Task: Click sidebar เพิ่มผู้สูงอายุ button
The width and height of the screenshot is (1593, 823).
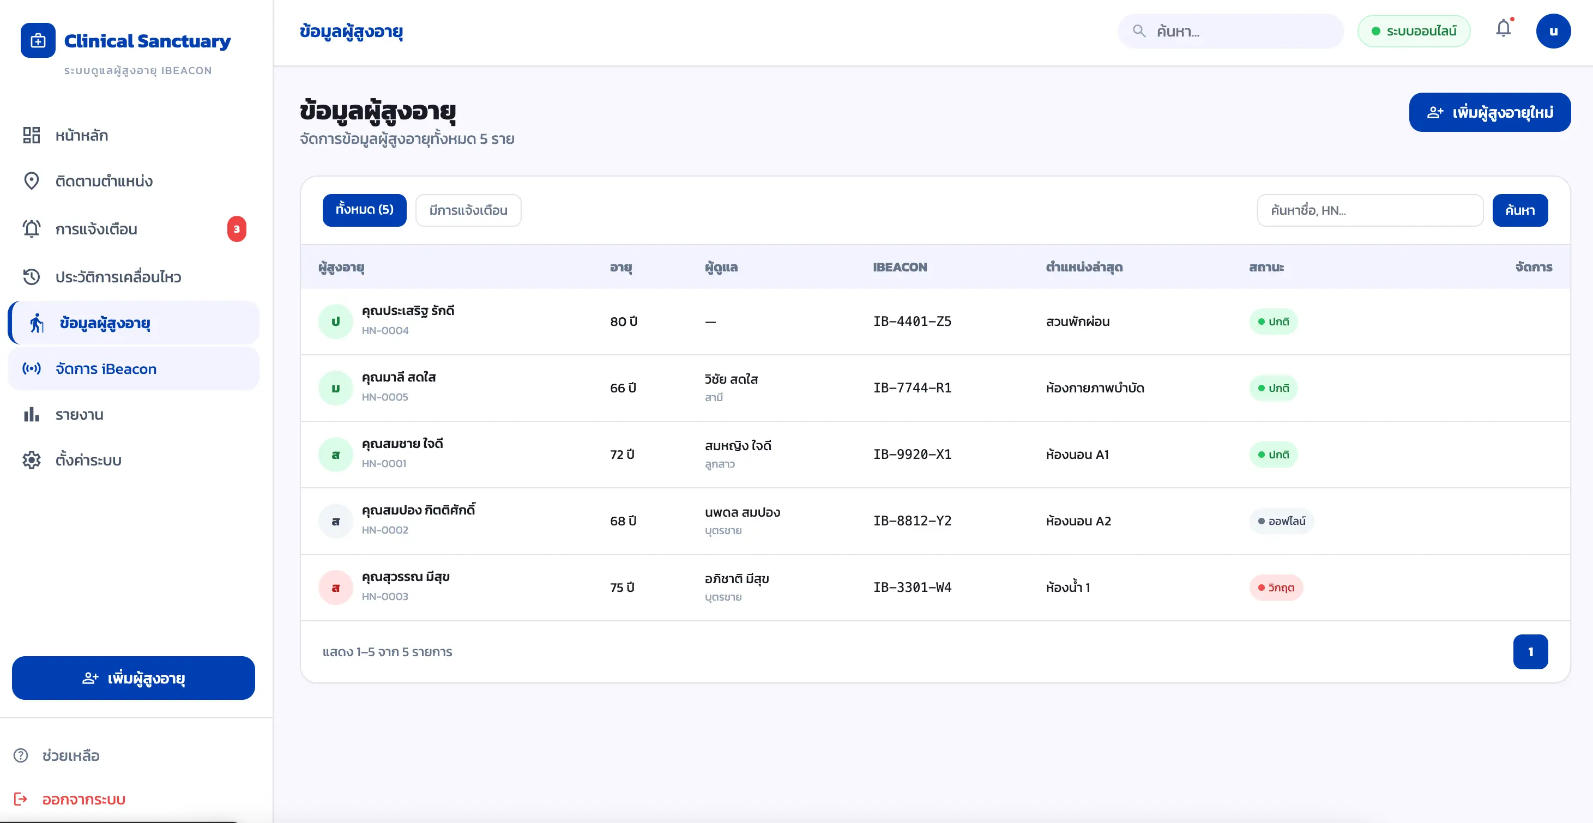Action: (133, 679)
